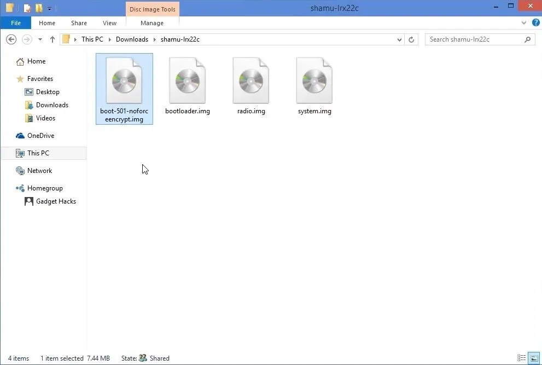Screen dimensions: 542x365
Task: Open the recent locations dropdown arrow
Action: (x=40, y=39)
